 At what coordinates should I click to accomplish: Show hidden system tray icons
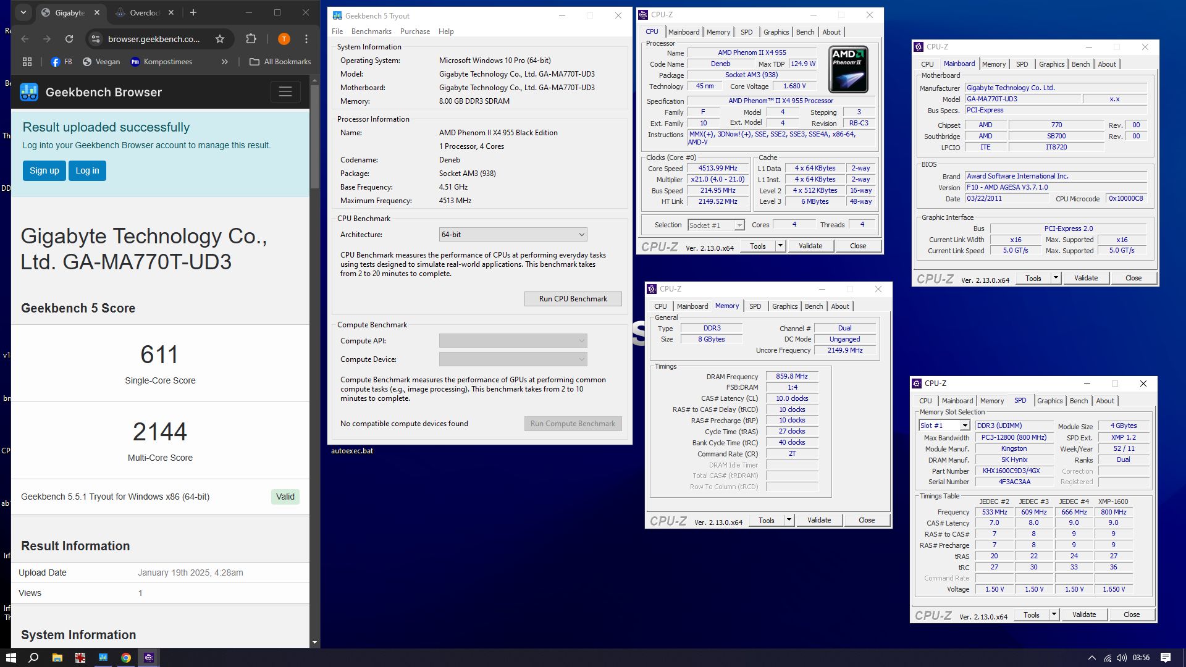click(1091, 658)
